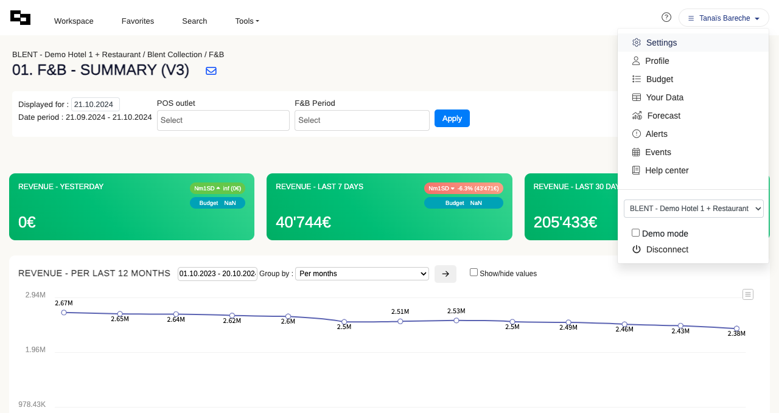The height and width of the screenshot is (413, 779).
Task: Click the Alerts exclamation icon
Action: click(x=637, y=134)
